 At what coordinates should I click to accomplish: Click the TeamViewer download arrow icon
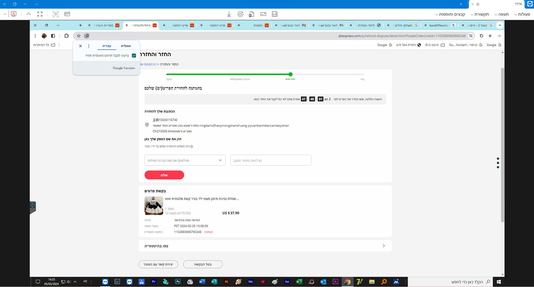pos(229,14)
